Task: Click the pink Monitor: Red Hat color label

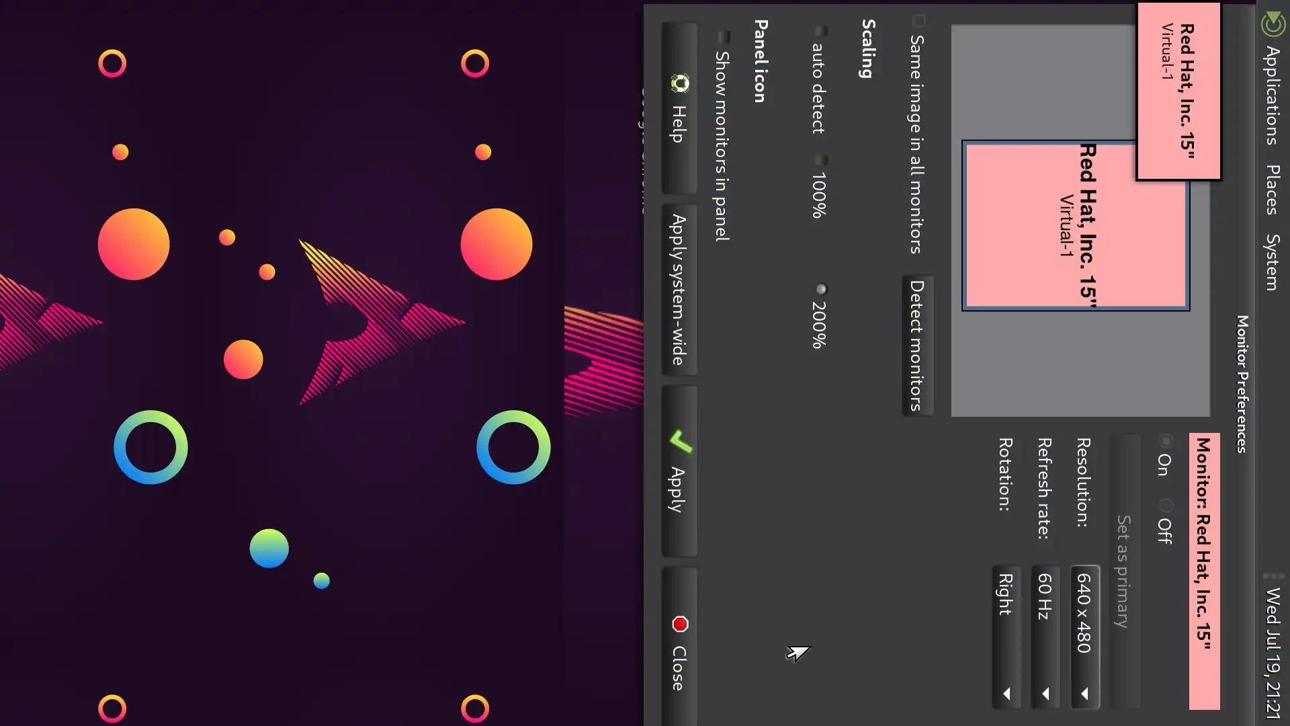Action: 1204,571
